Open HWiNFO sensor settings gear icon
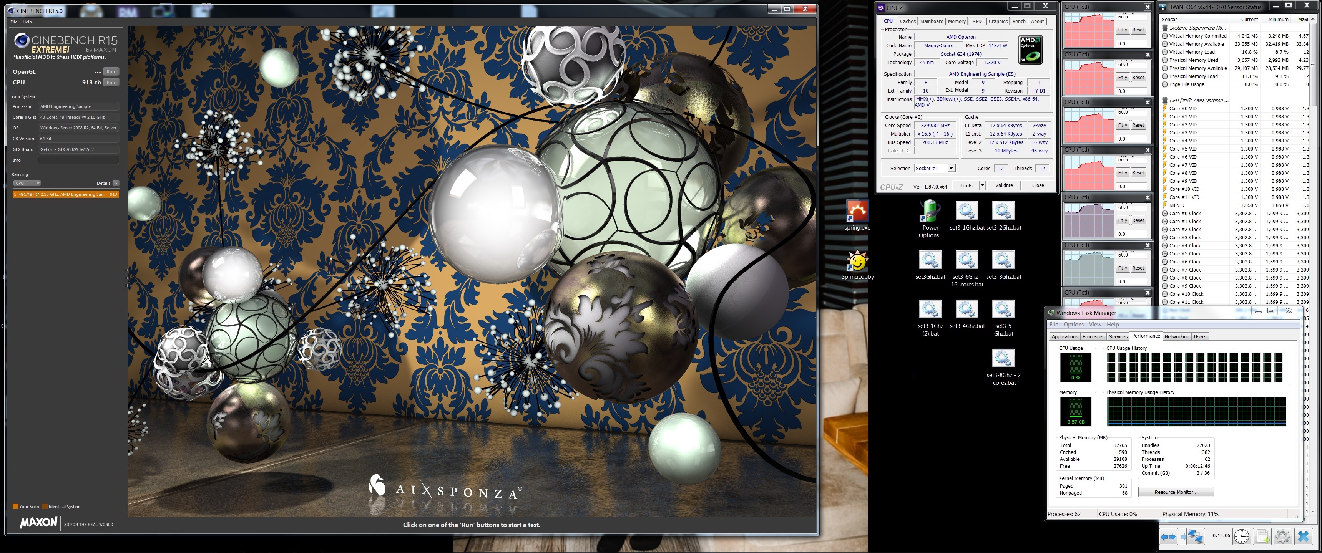 tap(1282, 536)
